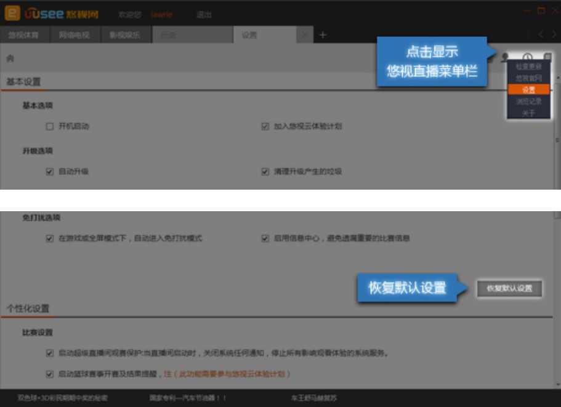Choose 检查更新 in the dropdown menu
Viewport: 561px width, 407px height.
(528, 66)
